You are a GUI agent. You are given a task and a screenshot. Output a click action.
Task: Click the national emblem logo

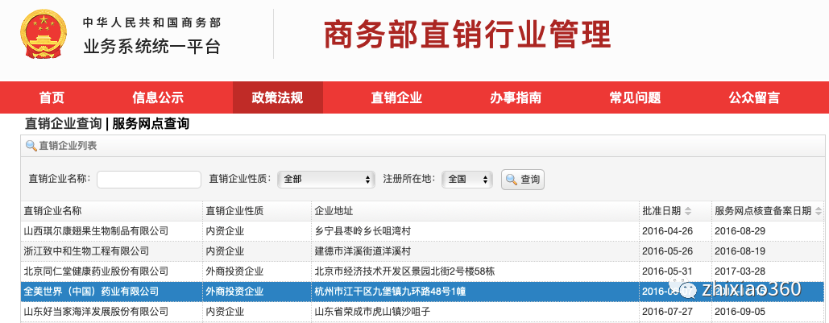point(44,35)
